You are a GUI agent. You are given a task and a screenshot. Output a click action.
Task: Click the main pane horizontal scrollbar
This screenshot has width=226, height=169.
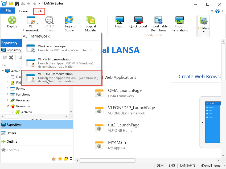pos(108,160)
